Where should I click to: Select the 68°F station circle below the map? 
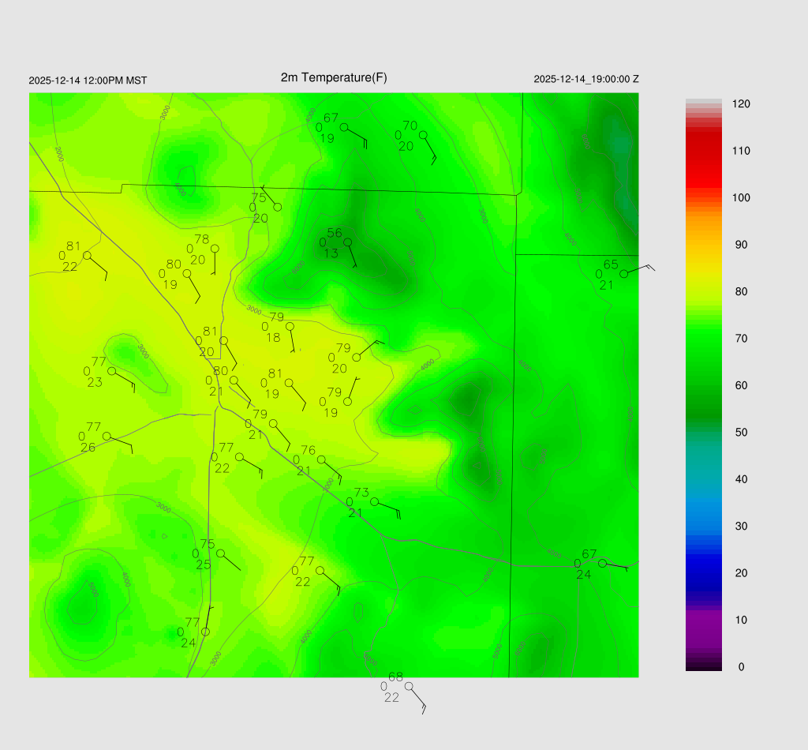click(409, 686)
